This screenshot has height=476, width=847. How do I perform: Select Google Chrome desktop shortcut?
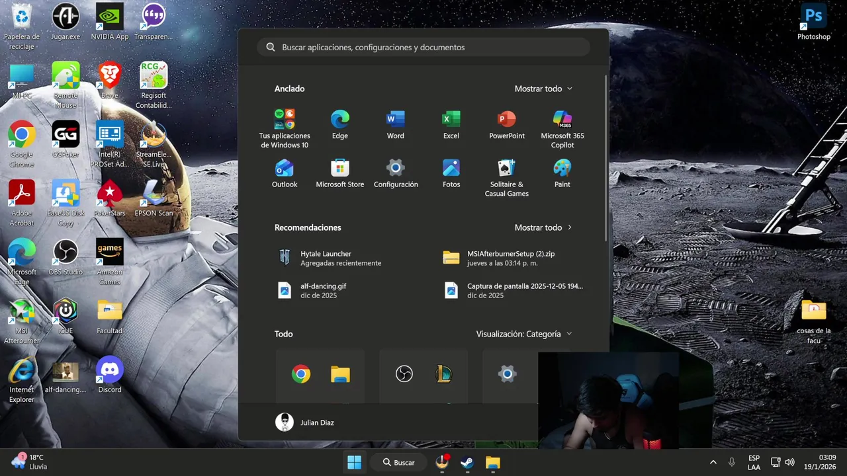(x=22, y=145)
